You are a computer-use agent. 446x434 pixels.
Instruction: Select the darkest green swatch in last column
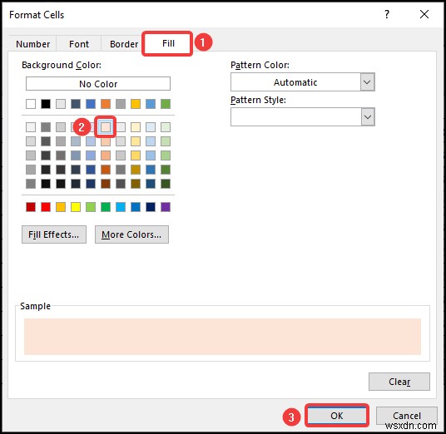pos(166,184)
